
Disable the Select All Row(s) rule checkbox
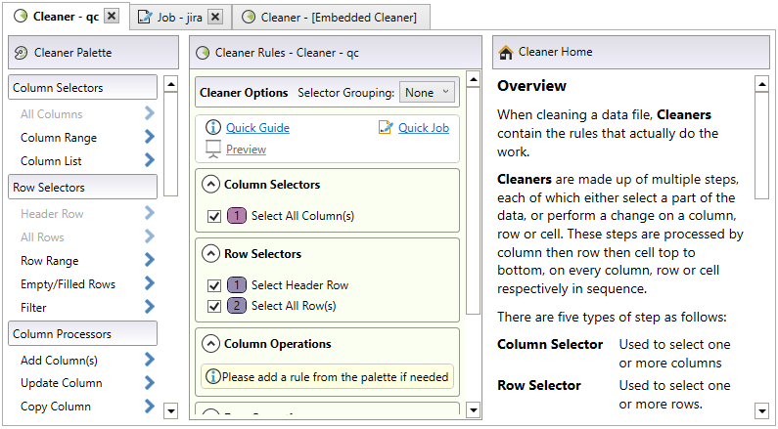[x=214, y=306]
